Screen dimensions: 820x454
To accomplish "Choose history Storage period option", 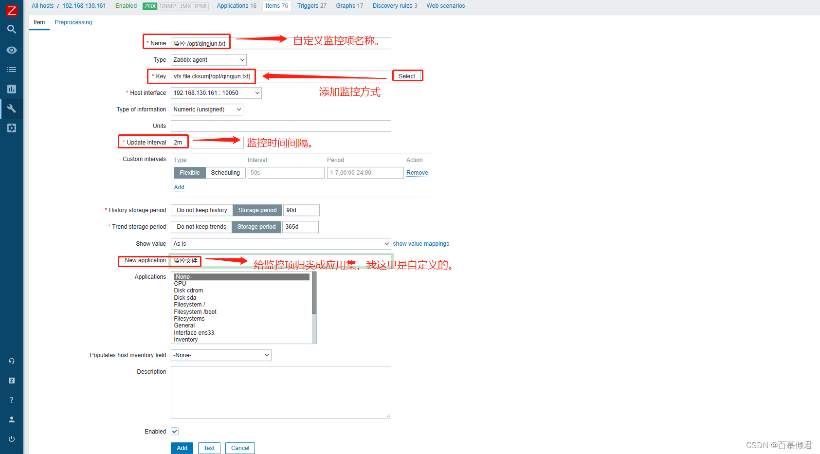I will [x=257, y=210].
